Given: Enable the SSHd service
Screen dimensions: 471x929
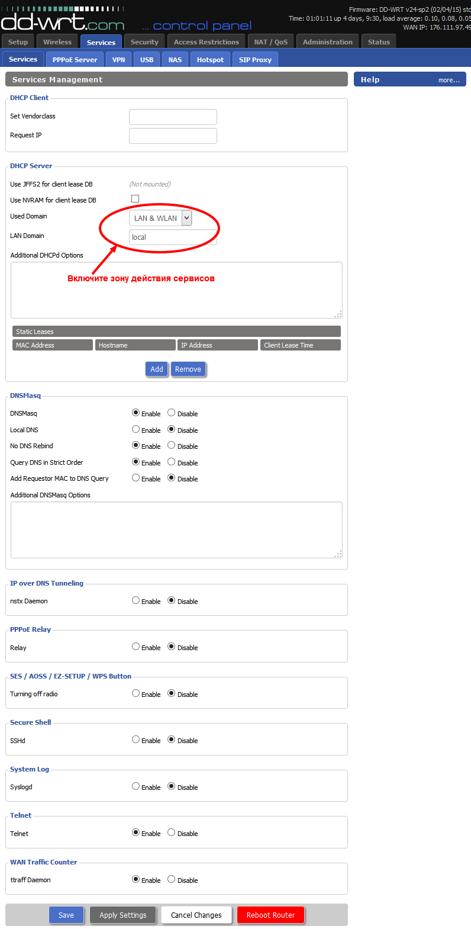Looking at the screenshot, I should 136,740.
